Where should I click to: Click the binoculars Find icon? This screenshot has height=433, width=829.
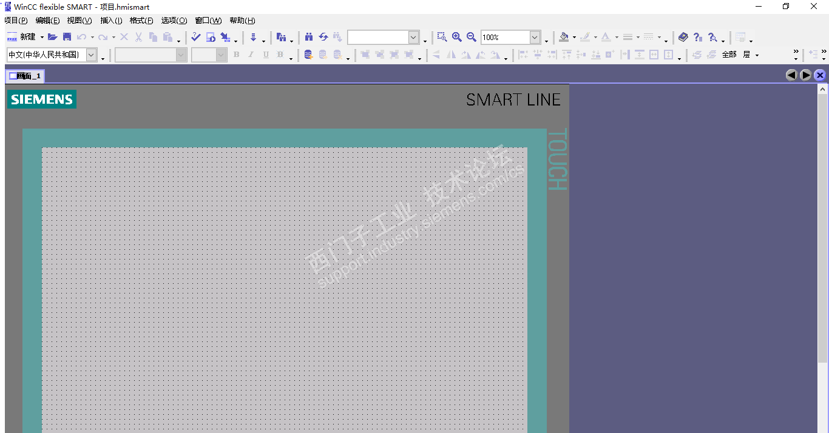click(x=309, y=37)
